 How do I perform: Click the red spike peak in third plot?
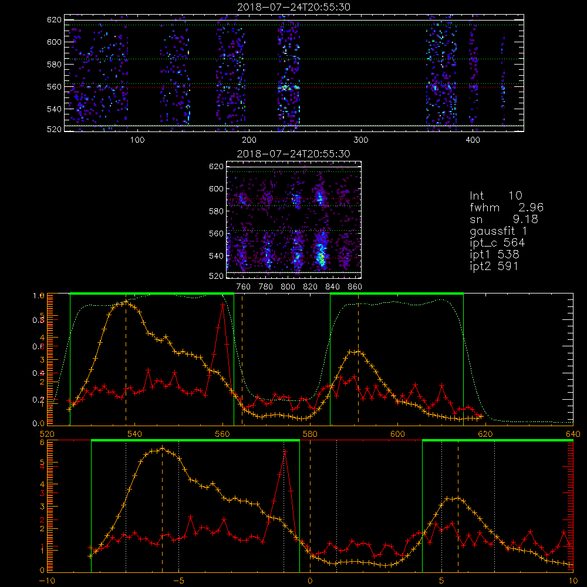222,305
